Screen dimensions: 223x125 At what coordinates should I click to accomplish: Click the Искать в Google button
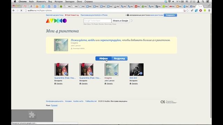pyautogui.click(x=121, y=21)
